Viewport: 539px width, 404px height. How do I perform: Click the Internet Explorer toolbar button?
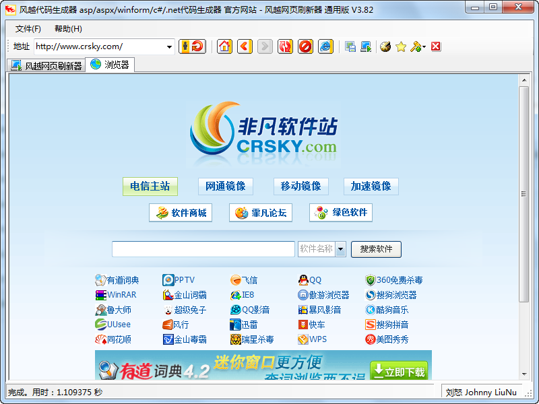pos(325,46)
